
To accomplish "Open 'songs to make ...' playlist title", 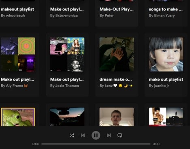I will pos(166,9).
